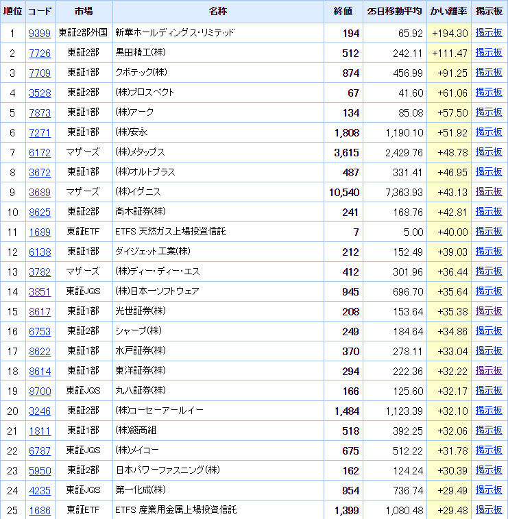This screenshot has height=519, width=508.
Task: Open 掲示板 link for メイコー row
Action: 489,450
